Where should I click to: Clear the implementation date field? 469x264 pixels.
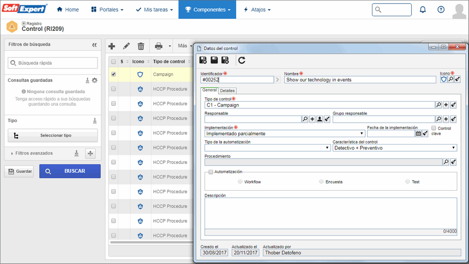click(425, 134)
